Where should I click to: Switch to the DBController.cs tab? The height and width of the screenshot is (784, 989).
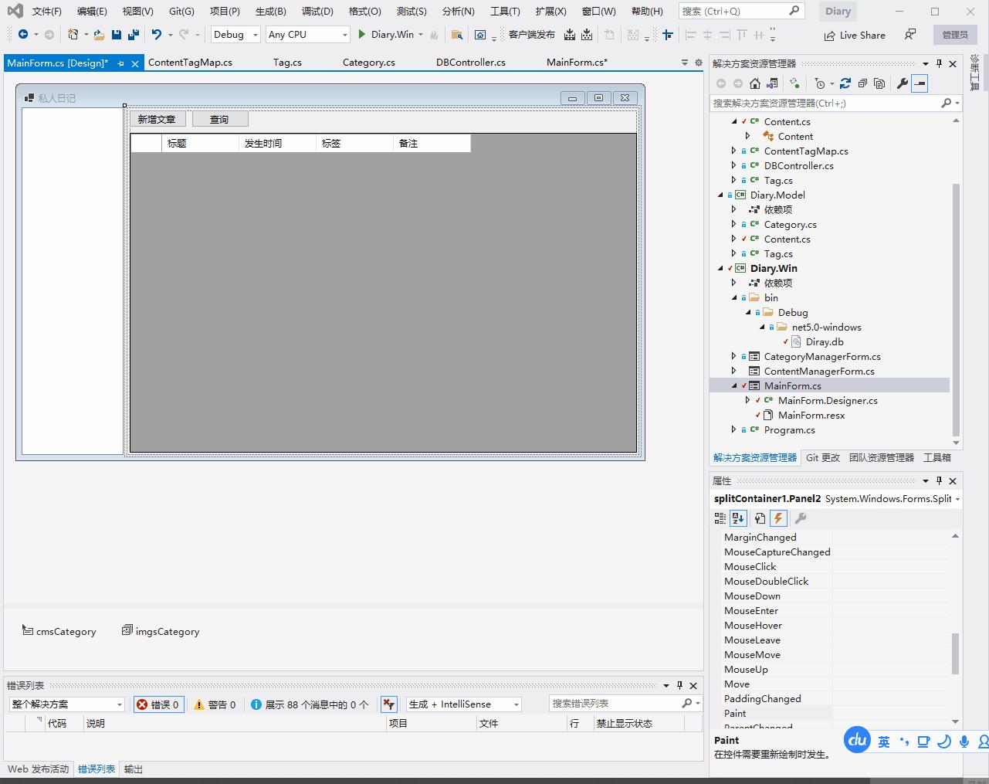[470, 63]
